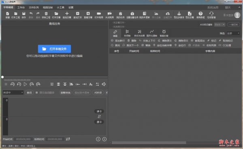Screen dimensions: 243x149
Task: Select the 时间轴 (Timeline) tab
Action: [127, 33]
